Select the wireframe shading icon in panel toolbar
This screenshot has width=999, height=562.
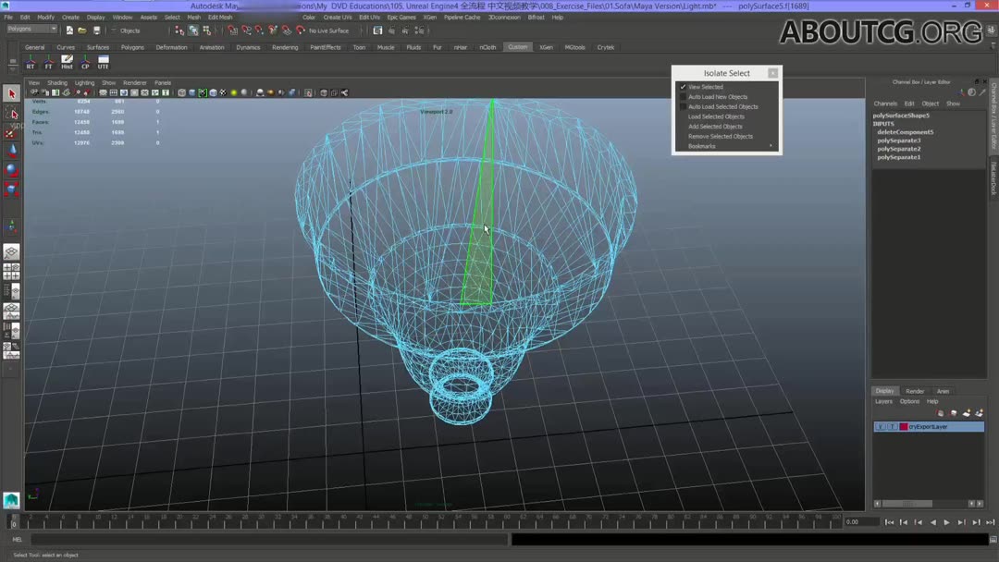pos(179,92)
